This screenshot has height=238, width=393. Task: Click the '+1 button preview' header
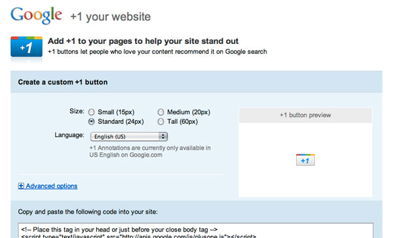pos(305,115)
